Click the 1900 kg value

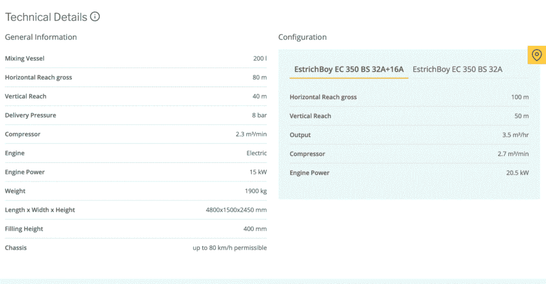(256, 191)
